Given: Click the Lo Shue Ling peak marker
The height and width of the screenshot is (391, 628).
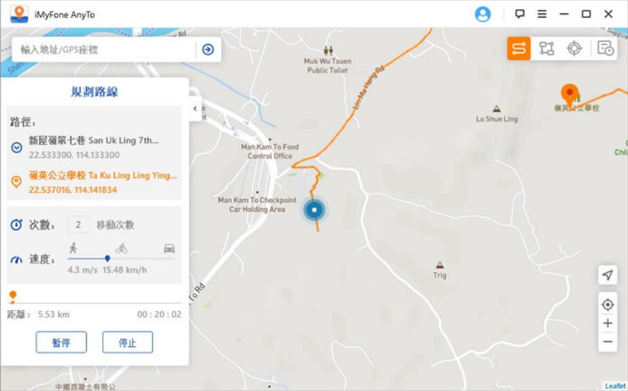Looking at the screenshot, I should (496, 109).
